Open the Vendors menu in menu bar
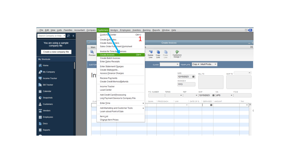The image size is (290, 163). pos(114,30)
